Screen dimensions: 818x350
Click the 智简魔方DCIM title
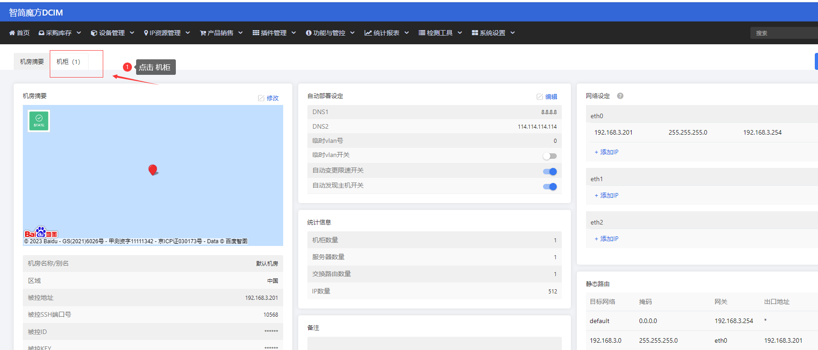pyautogui.click(x=36, y=13)
